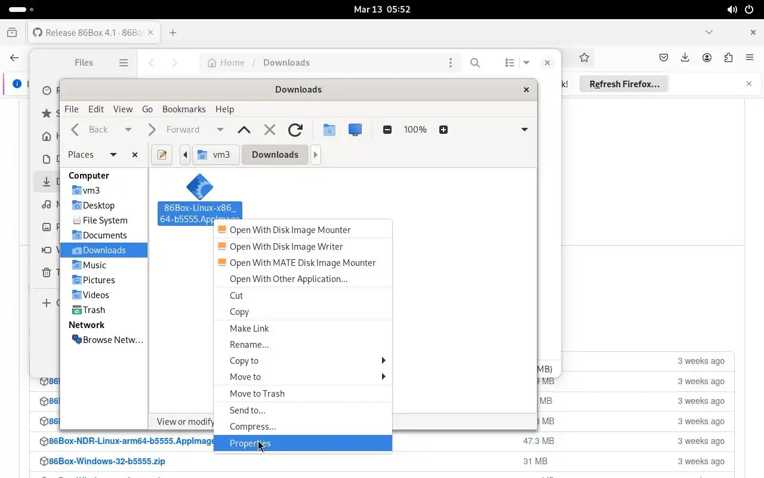Go up to the parent folder
Screen dimensions: 764x478
tap(244, 130)
